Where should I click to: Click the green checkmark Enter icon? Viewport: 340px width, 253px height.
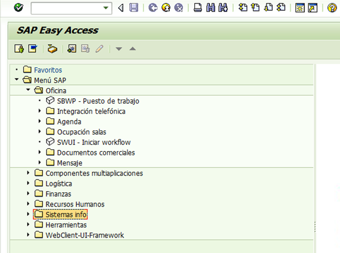coord(18,8)
